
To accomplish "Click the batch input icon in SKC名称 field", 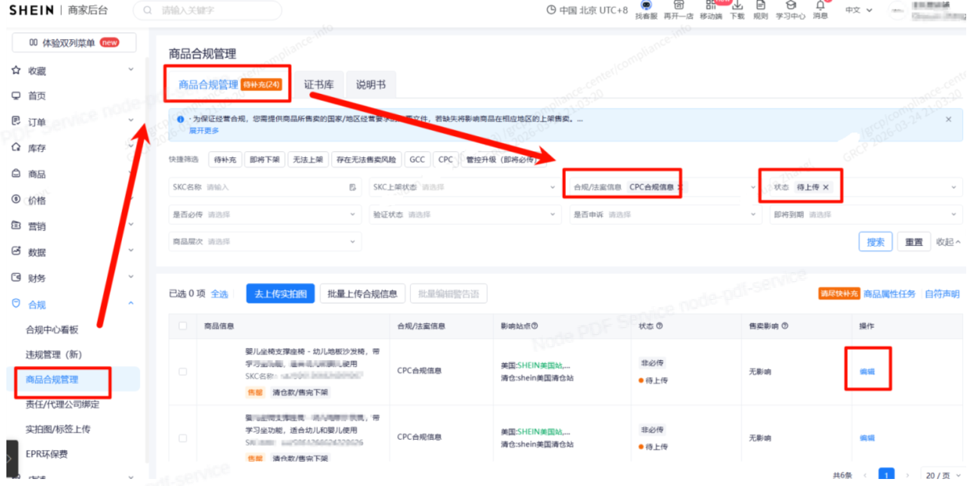I will [x=352, y=188].
